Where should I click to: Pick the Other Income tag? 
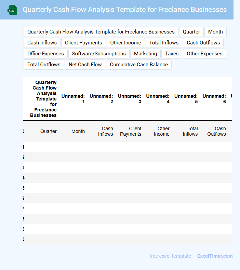pyautogui.click(x=125, y=43)
